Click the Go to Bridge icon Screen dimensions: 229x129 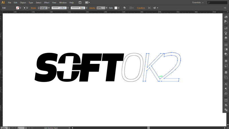pos(80,3)
